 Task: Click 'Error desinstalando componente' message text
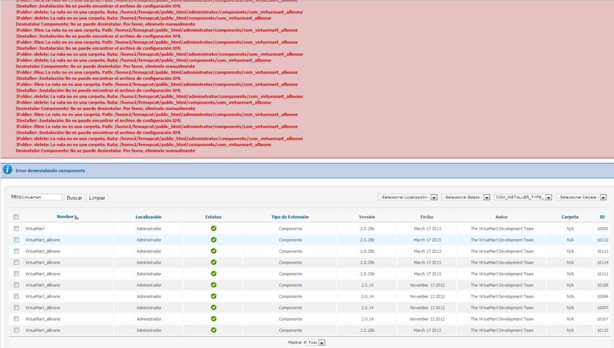coord(50,171)
